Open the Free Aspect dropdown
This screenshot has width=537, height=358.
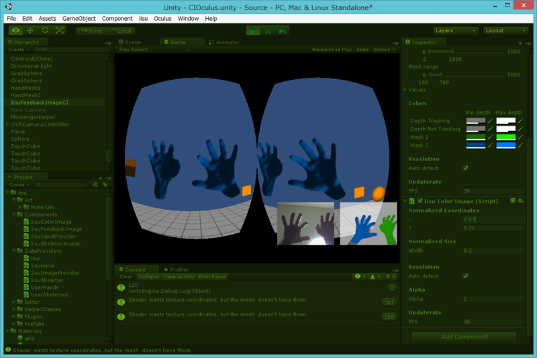point(154,50)
